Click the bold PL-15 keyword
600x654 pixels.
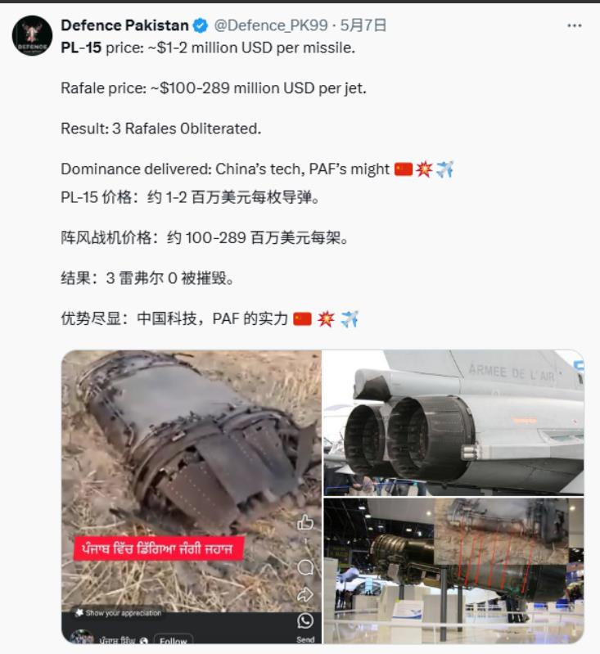click(x=81, y=48)
